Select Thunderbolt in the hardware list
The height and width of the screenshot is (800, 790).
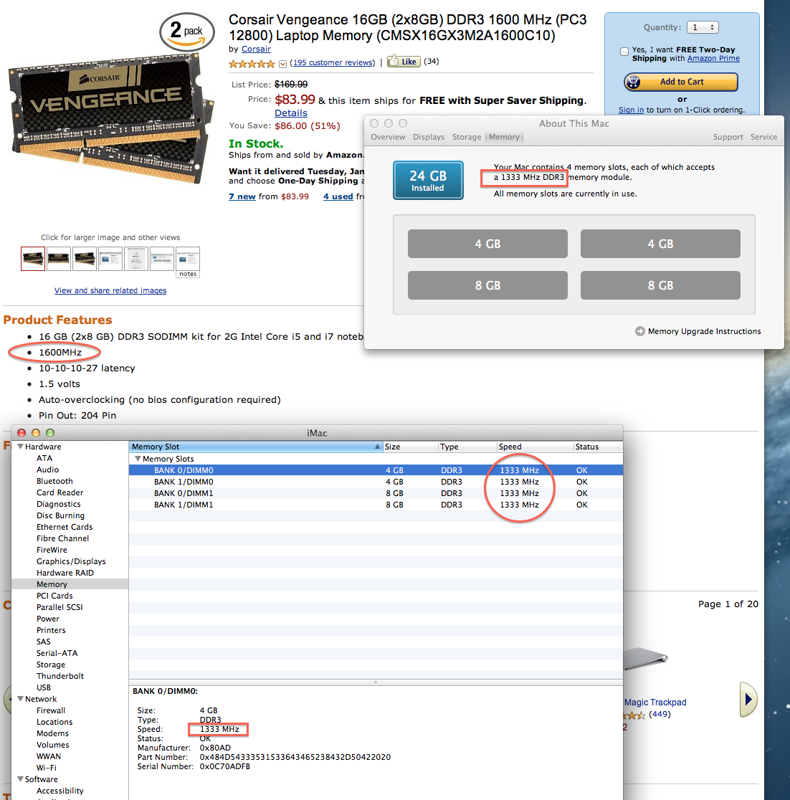click(60, 676)
